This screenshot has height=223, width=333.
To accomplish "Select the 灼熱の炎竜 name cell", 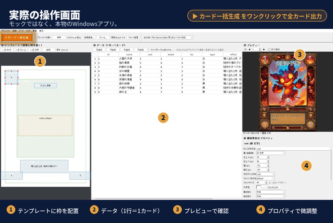I will coord(129,67).
